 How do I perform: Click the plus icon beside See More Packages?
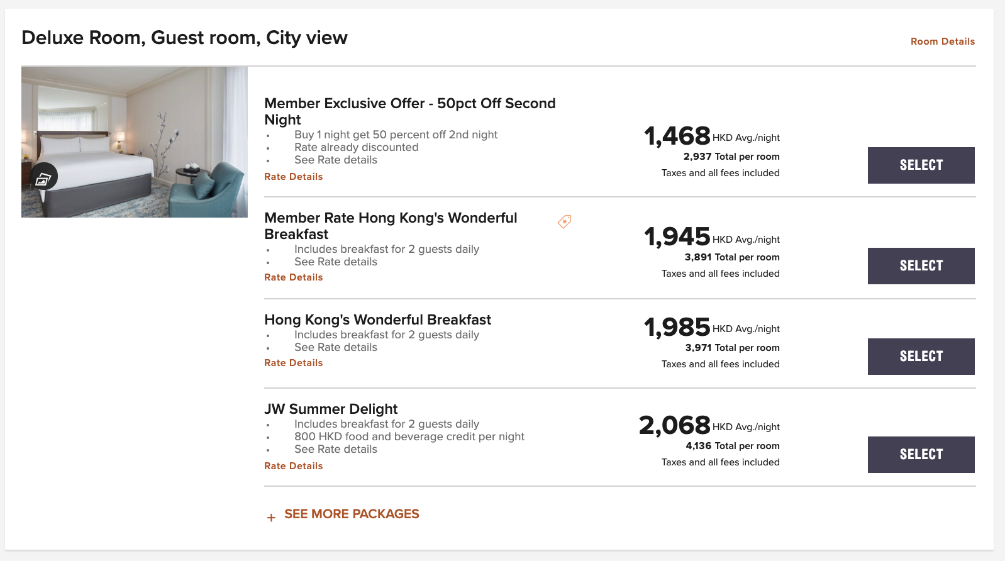click(x=271, y=518)
